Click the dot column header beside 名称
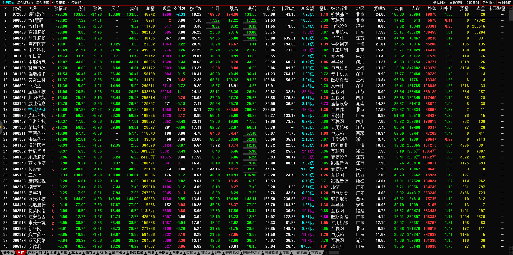513x255 pixels. (x=48, y=9)
